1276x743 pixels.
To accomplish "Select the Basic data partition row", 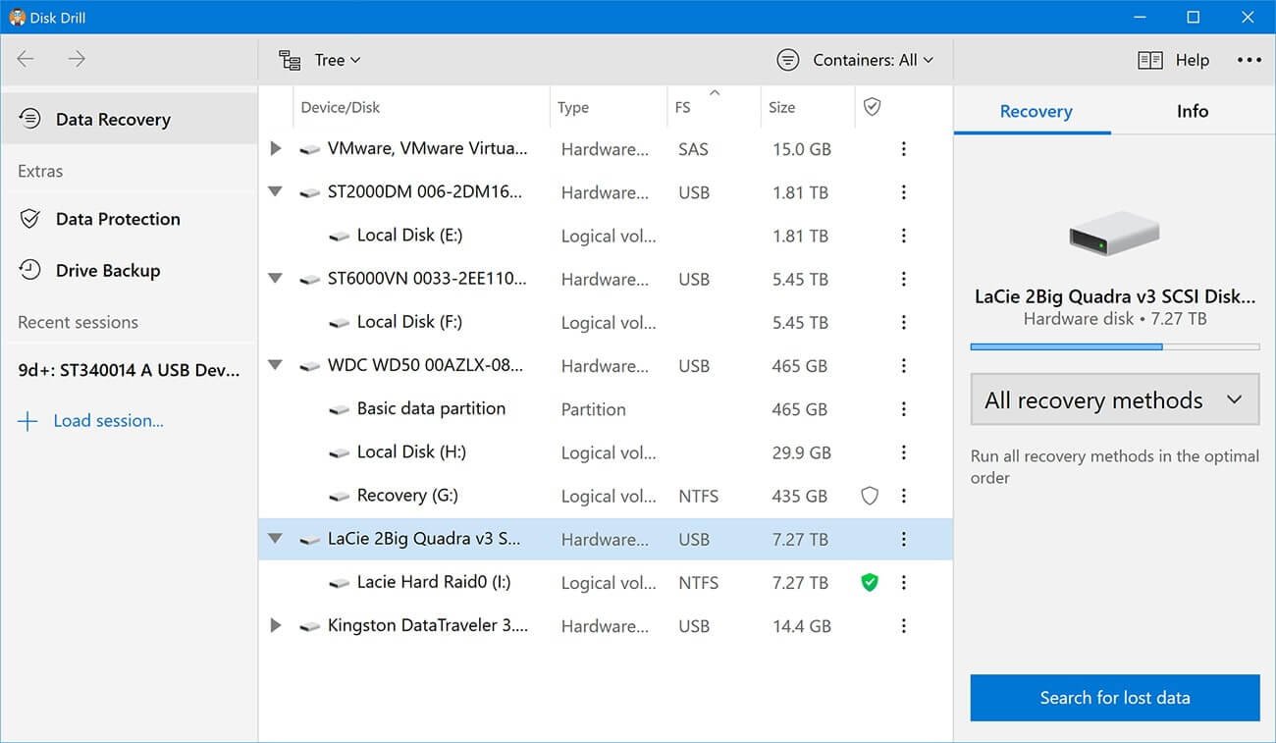I will [605, 409].
